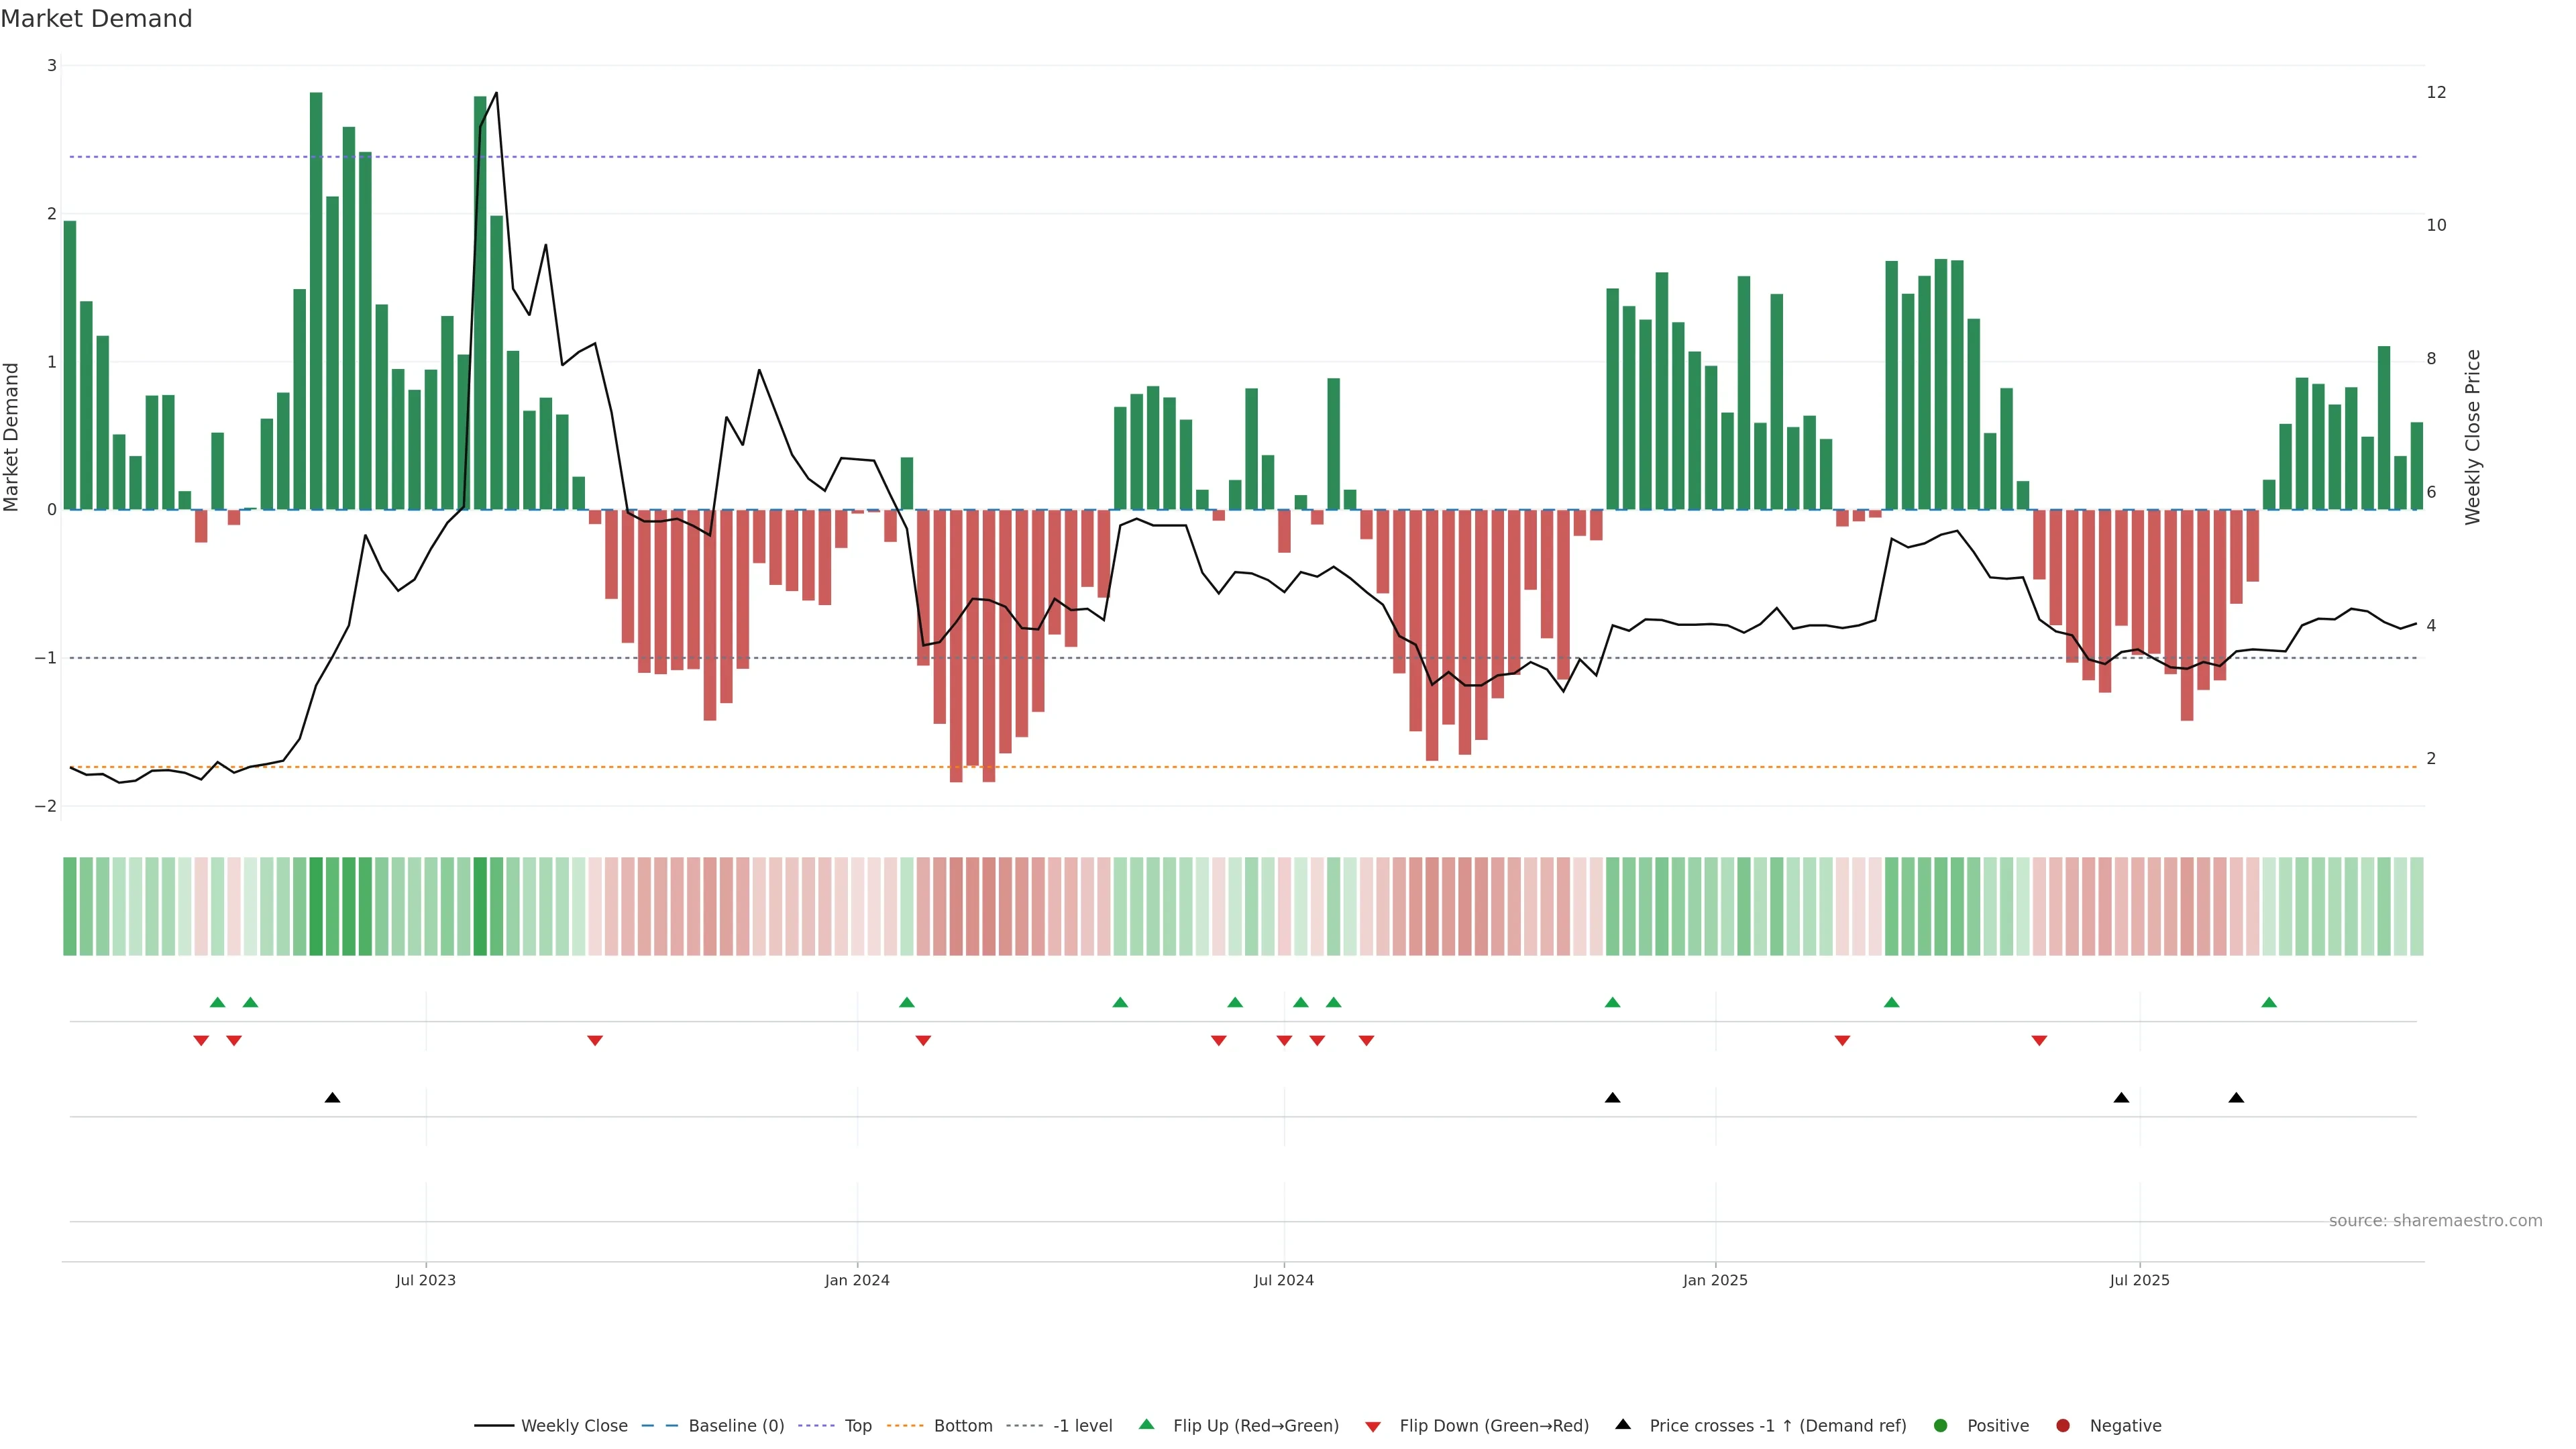The height and width of the screenshot is (1449, 2576).
Task: Click the red flip-down marker before Jan 2025
Action: pos(1366,1041)
